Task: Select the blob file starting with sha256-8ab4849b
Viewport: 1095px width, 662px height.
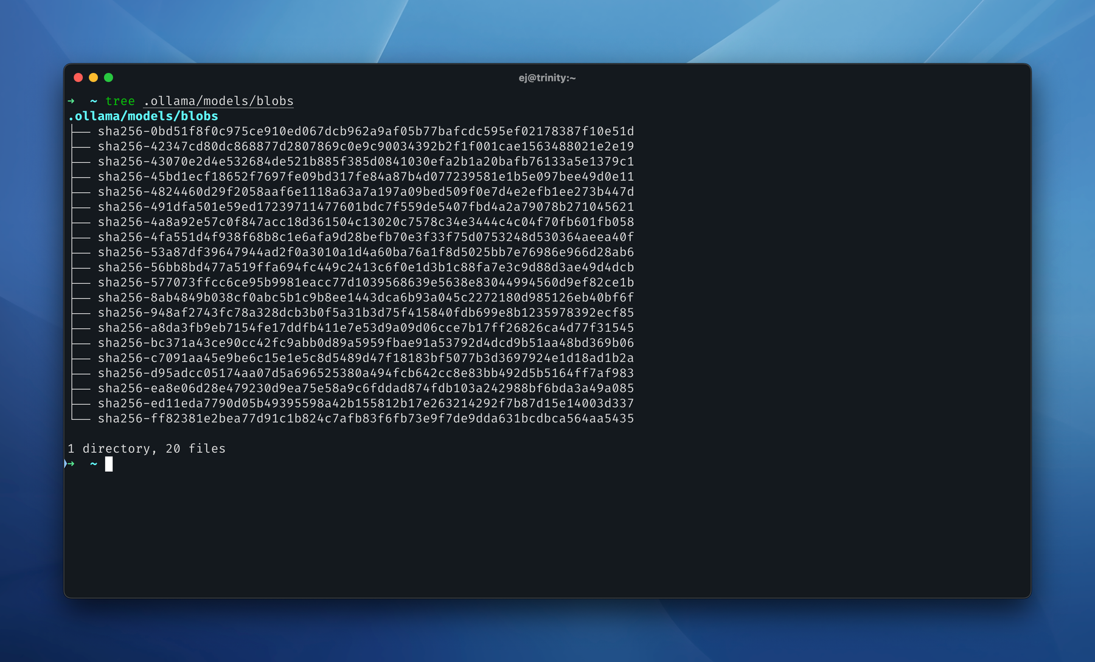Action: pyautogui.click(x=365, y=297)
